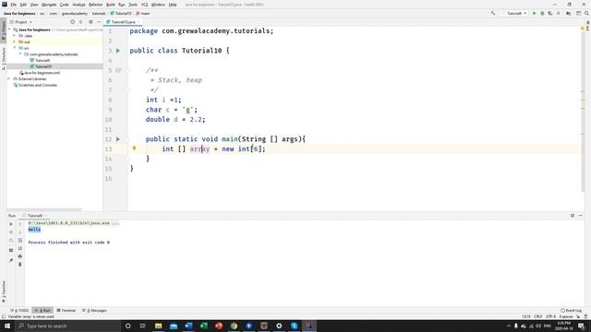The width and height of the screenshot is (591, 332).
Task: Open Chrome from the taskbar
Action: pyautogui.click(x=234, y=326)
